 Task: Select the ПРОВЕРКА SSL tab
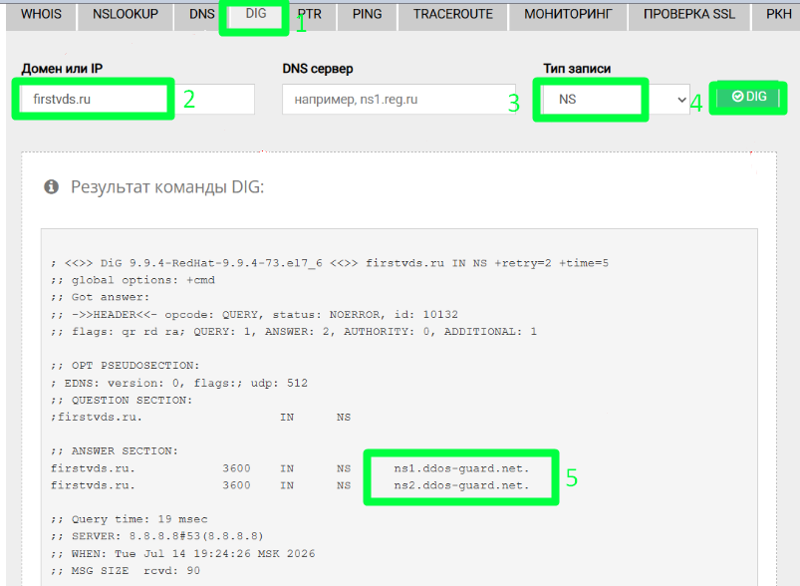click(x=688, y=15)
